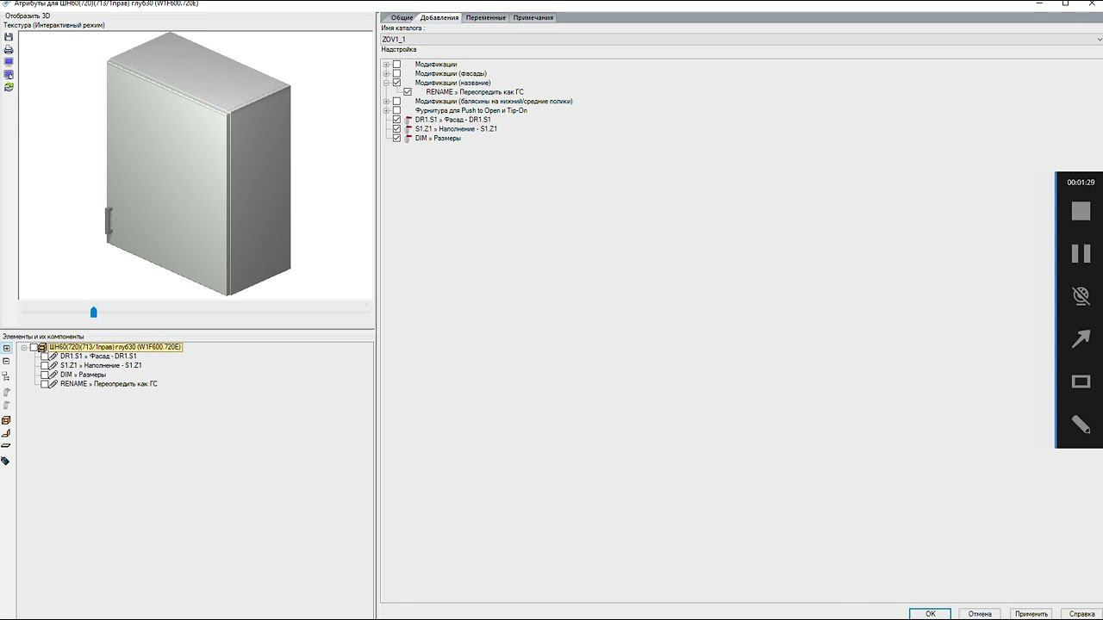Stop the screen recording
The image size is (1103, 620).
pyautogui.click(x=1081, y=211)
